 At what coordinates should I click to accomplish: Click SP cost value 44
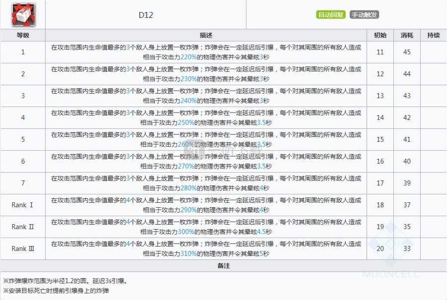pyautogui.click(x=407, y=74)
